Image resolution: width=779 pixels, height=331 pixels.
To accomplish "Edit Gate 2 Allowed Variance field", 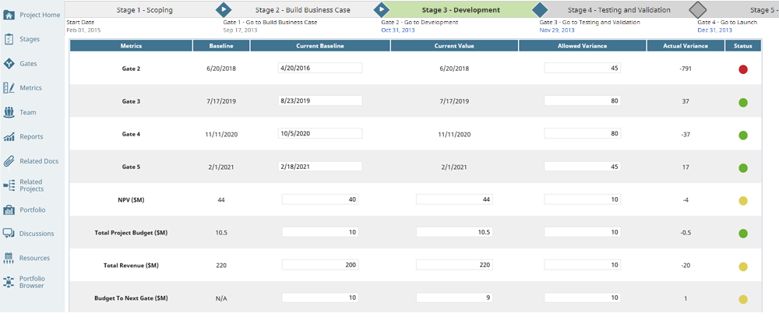I will click(x=582, y=68).
